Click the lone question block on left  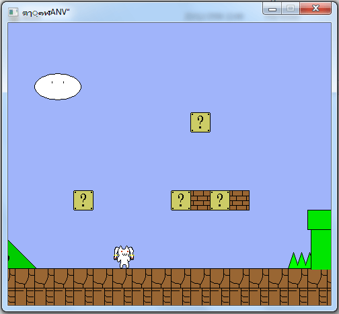click(83, 200)
